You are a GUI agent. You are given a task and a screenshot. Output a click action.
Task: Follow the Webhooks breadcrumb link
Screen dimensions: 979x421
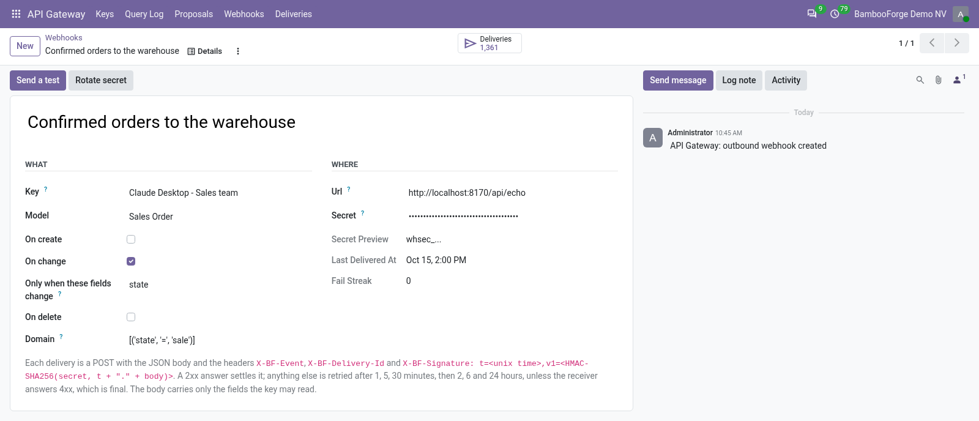[64, 38]
